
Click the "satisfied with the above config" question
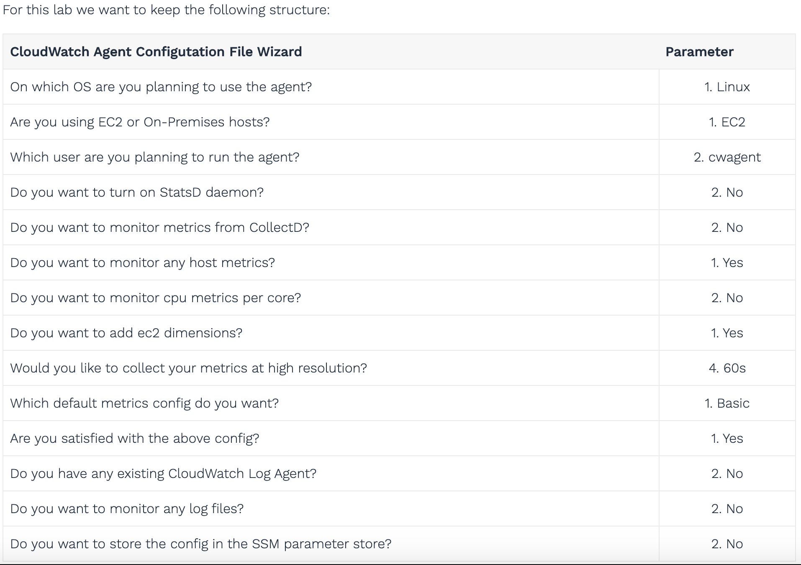134,439
